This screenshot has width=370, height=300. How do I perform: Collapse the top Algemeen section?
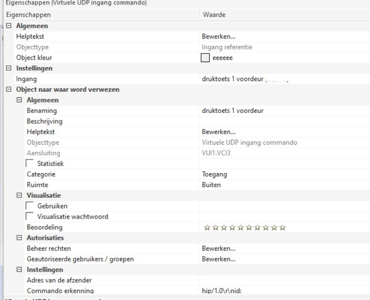pyautogui.click(x=9, y=26)
